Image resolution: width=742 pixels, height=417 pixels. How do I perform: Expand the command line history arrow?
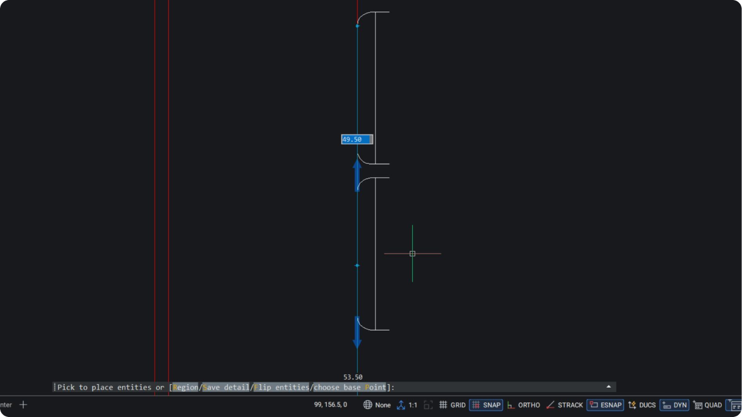click(608, 387)
